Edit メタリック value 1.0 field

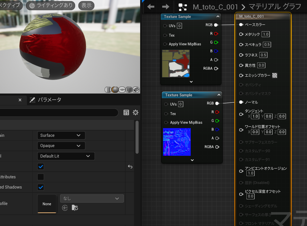[266, 34]
